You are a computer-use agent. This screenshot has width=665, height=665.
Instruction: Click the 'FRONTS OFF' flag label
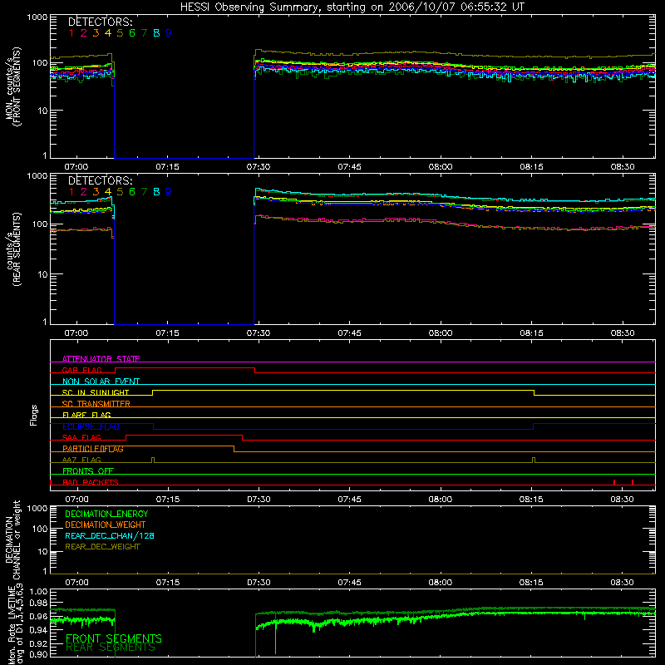[88, 471]
